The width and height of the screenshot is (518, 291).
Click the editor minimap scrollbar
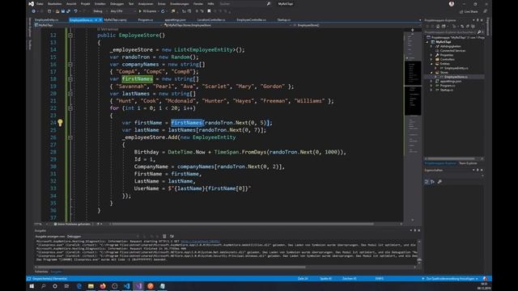pyautogui.click(x=413, y=125)
